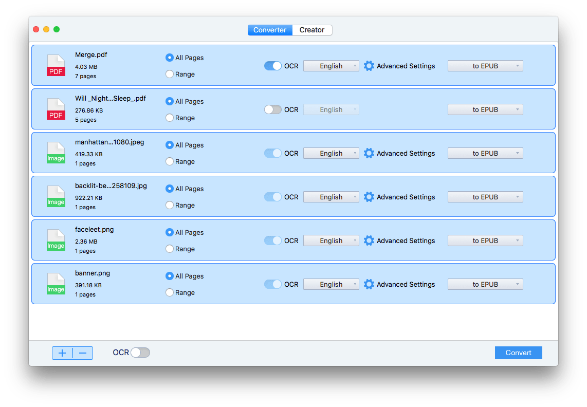Select the manhattan...1080.jpeg file name
The image size is (587, 407).
(x=109, y=142)
